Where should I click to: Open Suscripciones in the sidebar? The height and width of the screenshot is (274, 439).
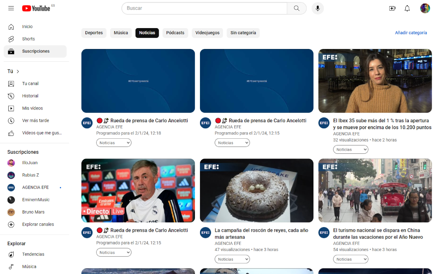pyautogui.click(x=35, y=51)
